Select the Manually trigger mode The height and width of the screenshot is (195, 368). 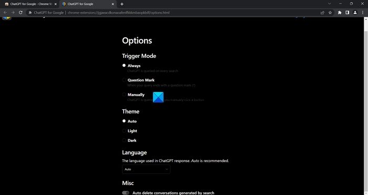124,95
